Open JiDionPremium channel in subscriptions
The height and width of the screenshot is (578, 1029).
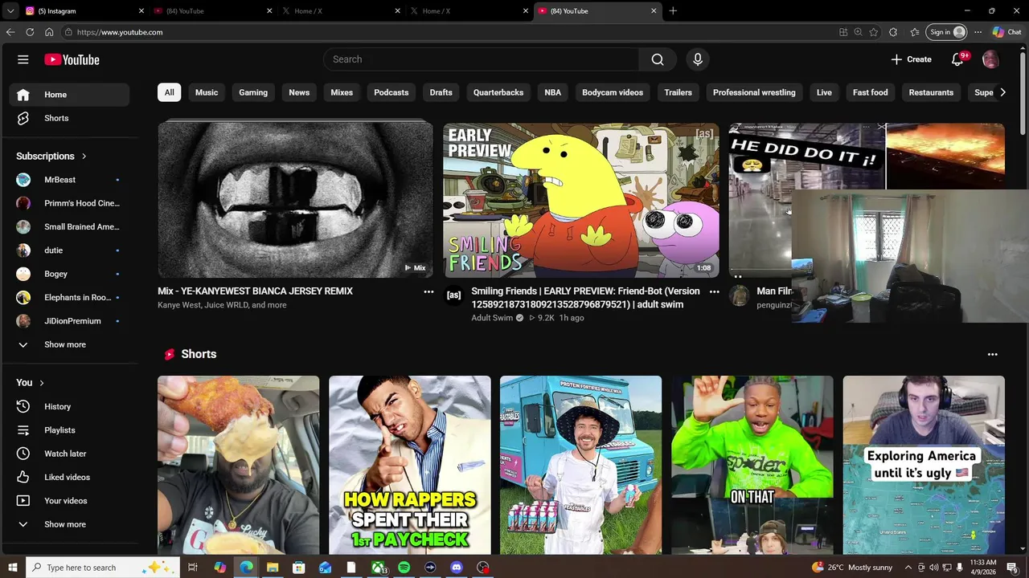pyautogui.click(x=69, y=321)
